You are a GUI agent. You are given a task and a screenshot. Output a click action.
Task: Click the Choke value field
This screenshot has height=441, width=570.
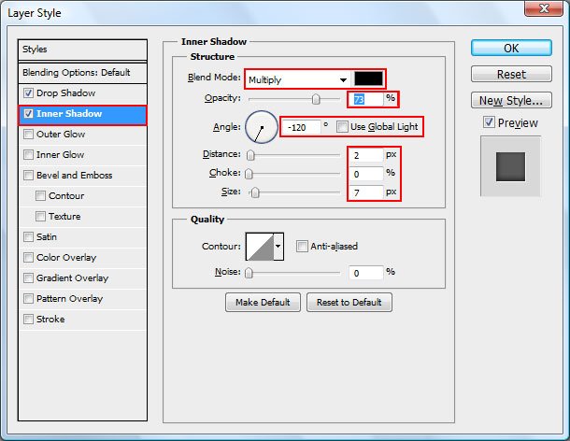[366, 174]
